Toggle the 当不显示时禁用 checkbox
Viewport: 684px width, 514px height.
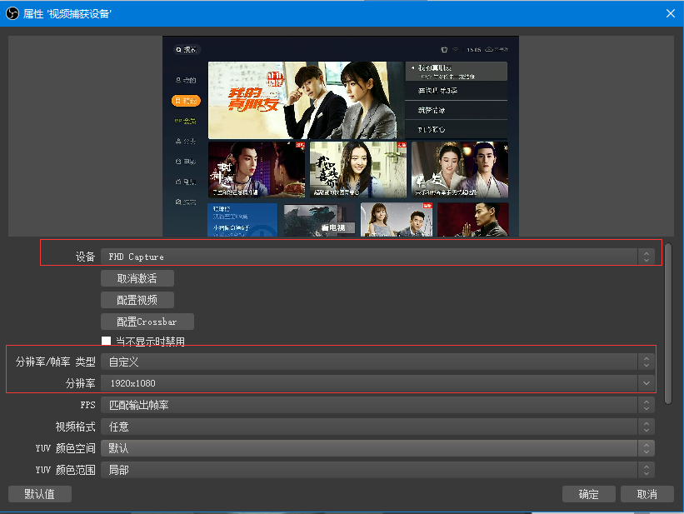click(106, 341)
